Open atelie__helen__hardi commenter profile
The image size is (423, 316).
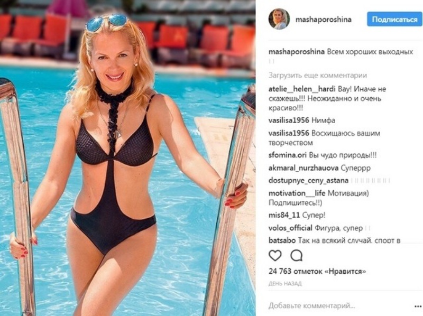point(302,89)
